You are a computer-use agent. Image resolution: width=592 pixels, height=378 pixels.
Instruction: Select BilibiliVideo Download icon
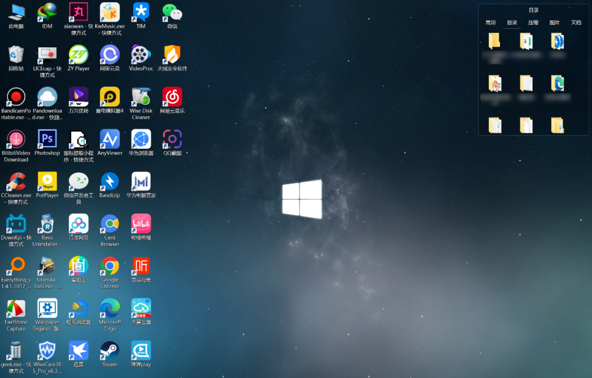point(16,140)
